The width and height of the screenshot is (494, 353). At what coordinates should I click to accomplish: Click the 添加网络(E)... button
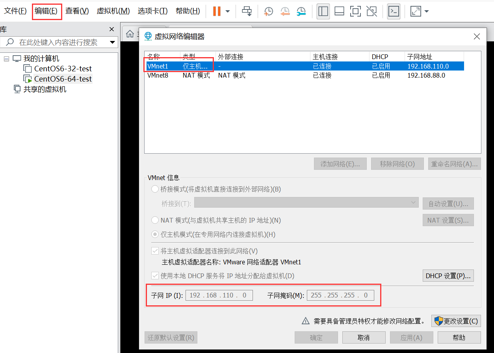click(340, 164)
